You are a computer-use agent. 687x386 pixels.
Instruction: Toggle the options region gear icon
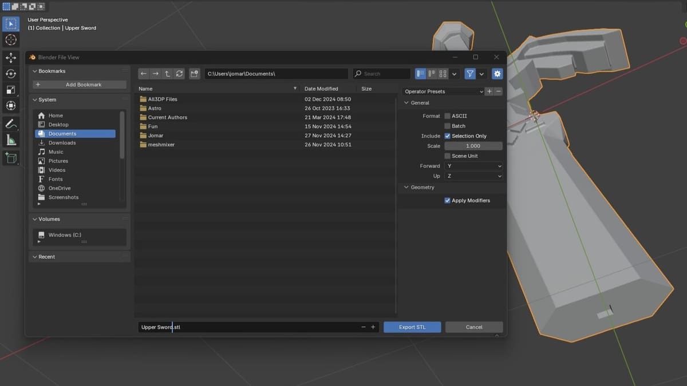(497, 74)
